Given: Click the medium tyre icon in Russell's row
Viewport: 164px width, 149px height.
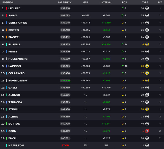Looking at the screenshot, I should (147, 44).
